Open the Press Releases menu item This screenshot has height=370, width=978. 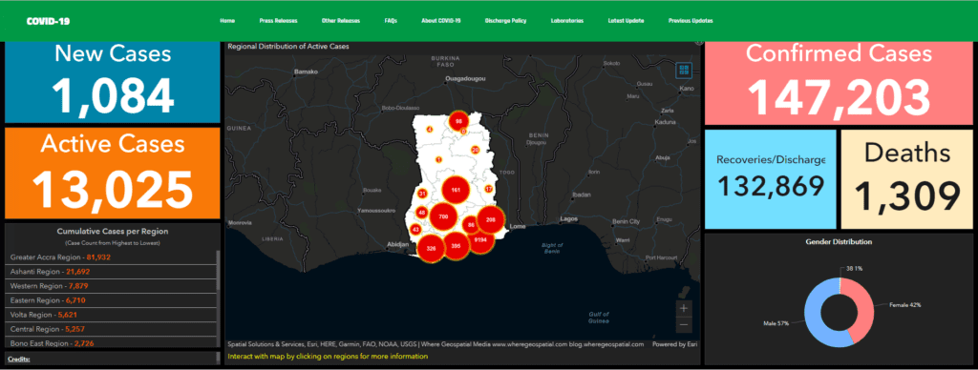278,21
